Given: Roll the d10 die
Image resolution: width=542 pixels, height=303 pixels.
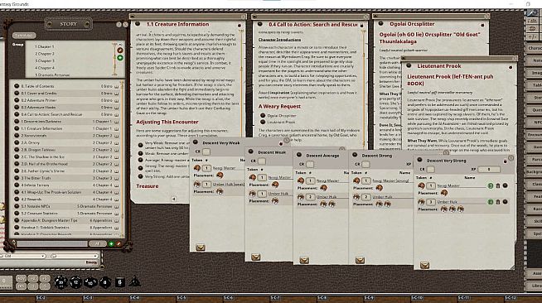Looking at the screenshot, I should [90, 282].
